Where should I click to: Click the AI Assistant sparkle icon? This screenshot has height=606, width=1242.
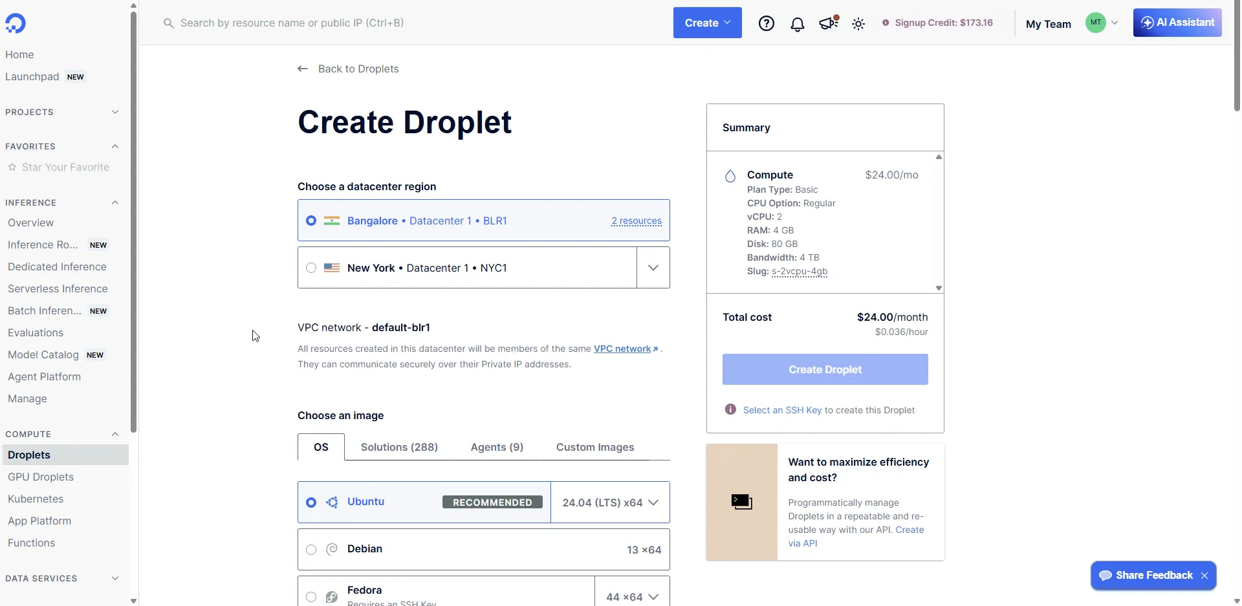1148,23
